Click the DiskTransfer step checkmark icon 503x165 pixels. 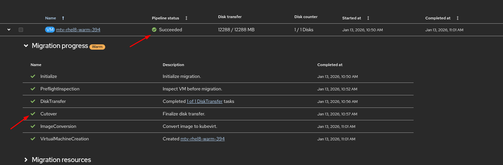point(33,101)
